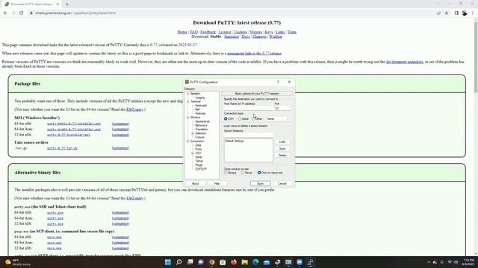Viewport: 478px width, 268px height.
Task: Select Bell in category tree
Action: [197, 109]
